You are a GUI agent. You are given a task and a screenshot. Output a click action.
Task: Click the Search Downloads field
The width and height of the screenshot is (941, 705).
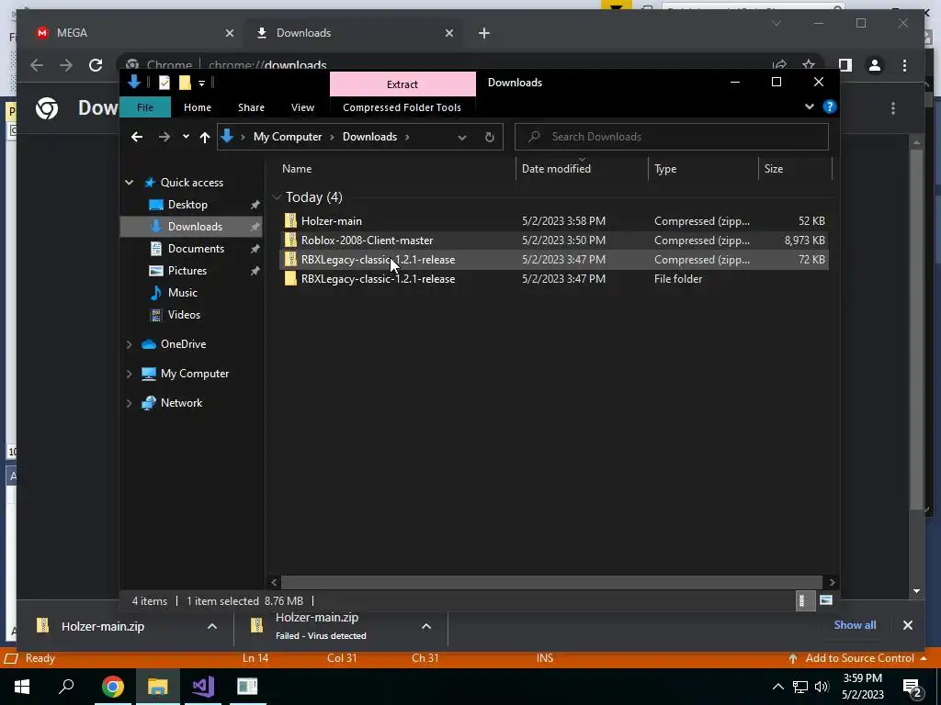[x=672, y=137]
